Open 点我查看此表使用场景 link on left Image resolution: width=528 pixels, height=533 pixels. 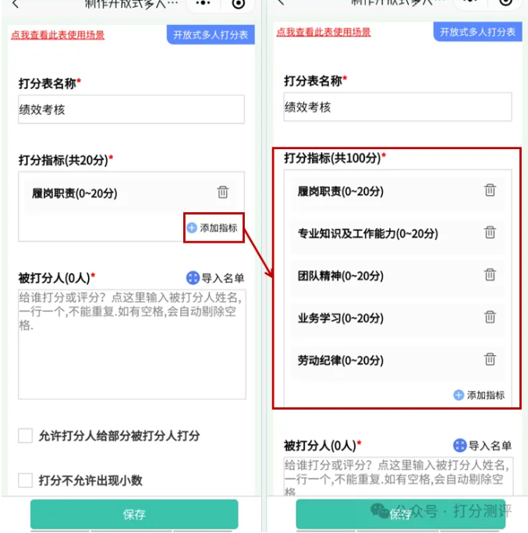(x=58, y=35)
